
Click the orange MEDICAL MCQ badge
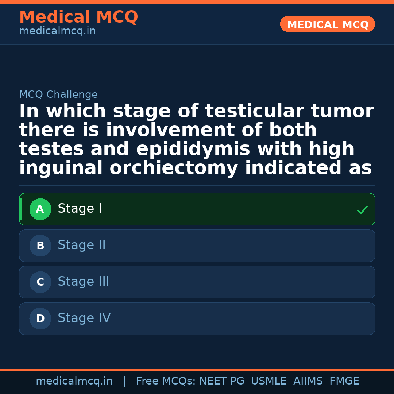pos(327,24)
